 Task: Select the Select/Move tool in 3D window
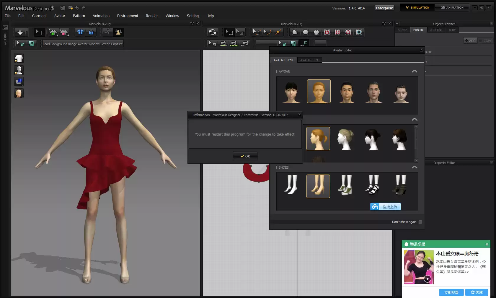pos(39,32)
